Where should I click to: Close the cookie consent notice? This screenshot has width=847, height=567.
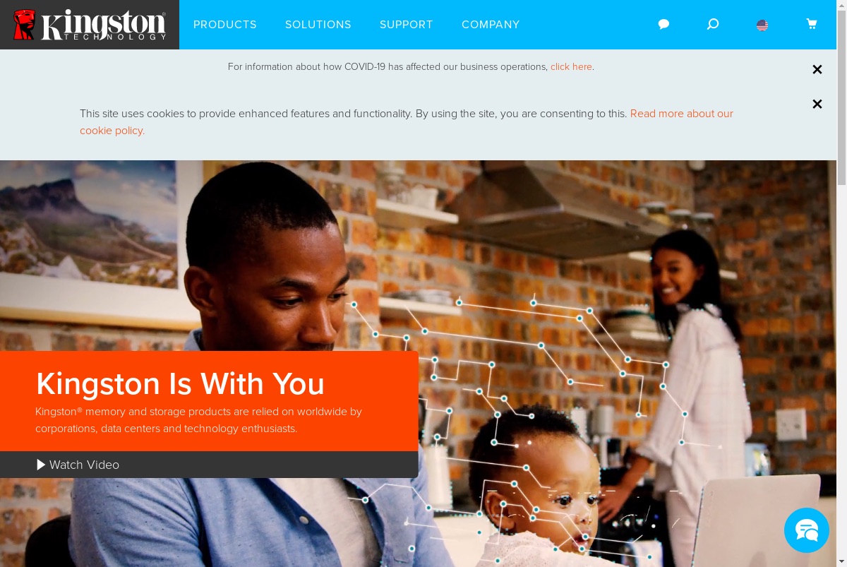[817, 104]
